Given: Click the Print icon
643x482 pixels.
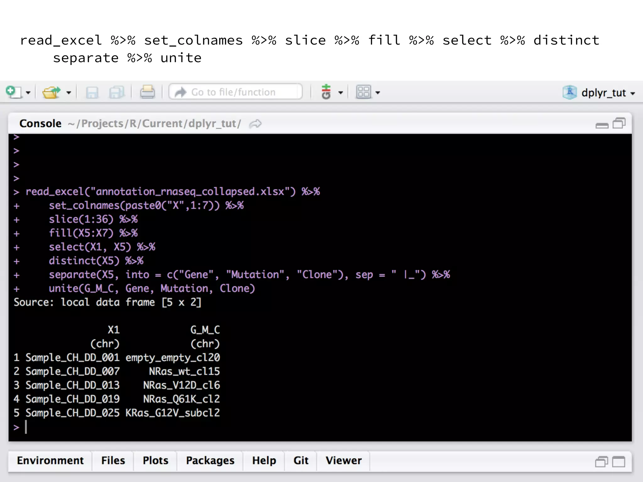Looking at the screenshot, I should [x=147, y=92].
